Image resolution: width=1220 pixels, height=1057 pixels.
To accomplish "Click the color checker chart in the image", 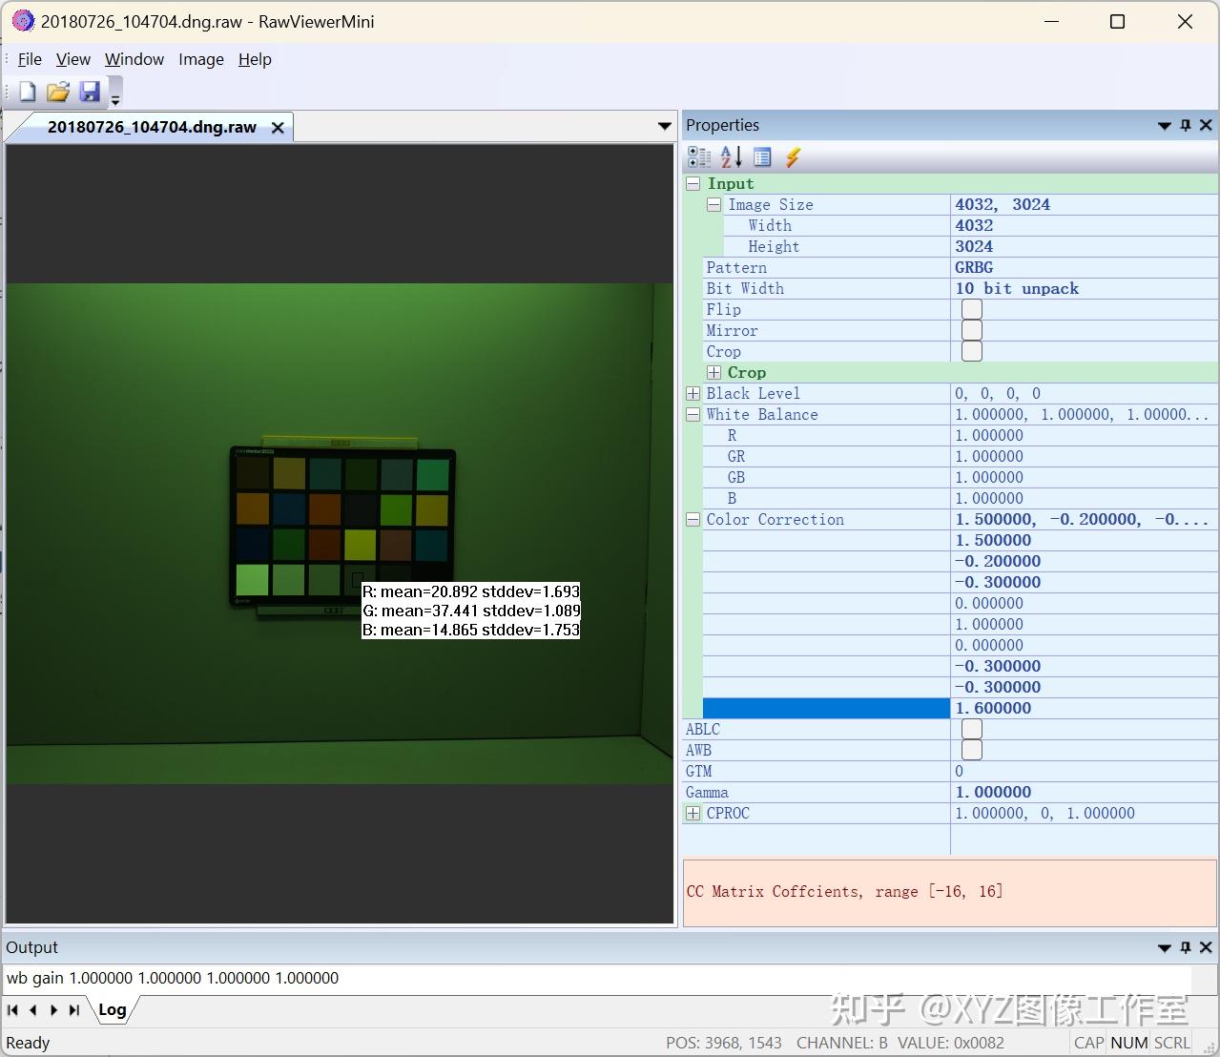I will 343,528.
